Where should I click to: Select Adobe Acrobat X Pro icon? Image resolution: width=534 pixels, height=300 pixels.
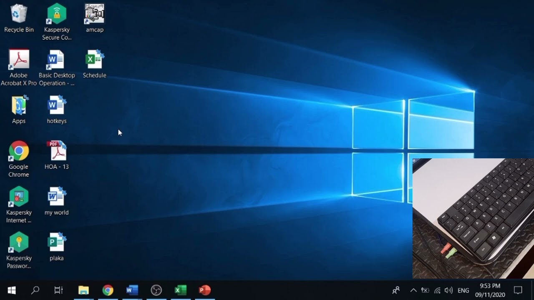tap(19, 68)
